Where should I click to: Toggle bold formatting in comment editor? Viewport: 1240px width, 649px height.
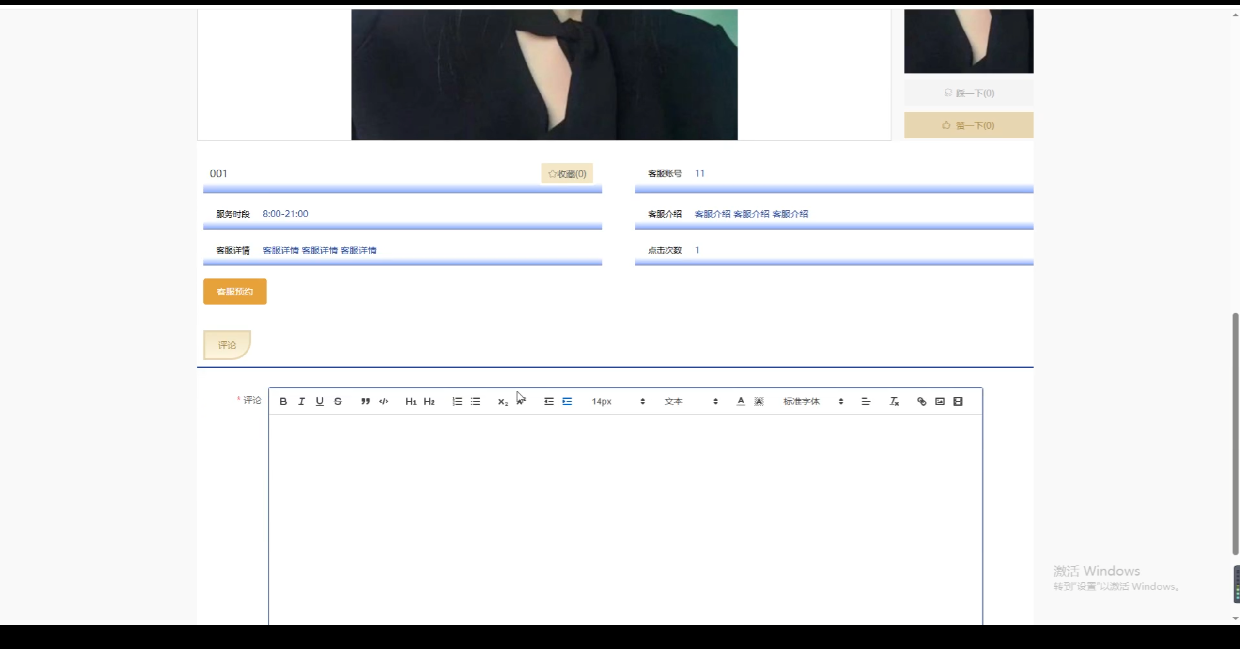(x=283, y=401)
